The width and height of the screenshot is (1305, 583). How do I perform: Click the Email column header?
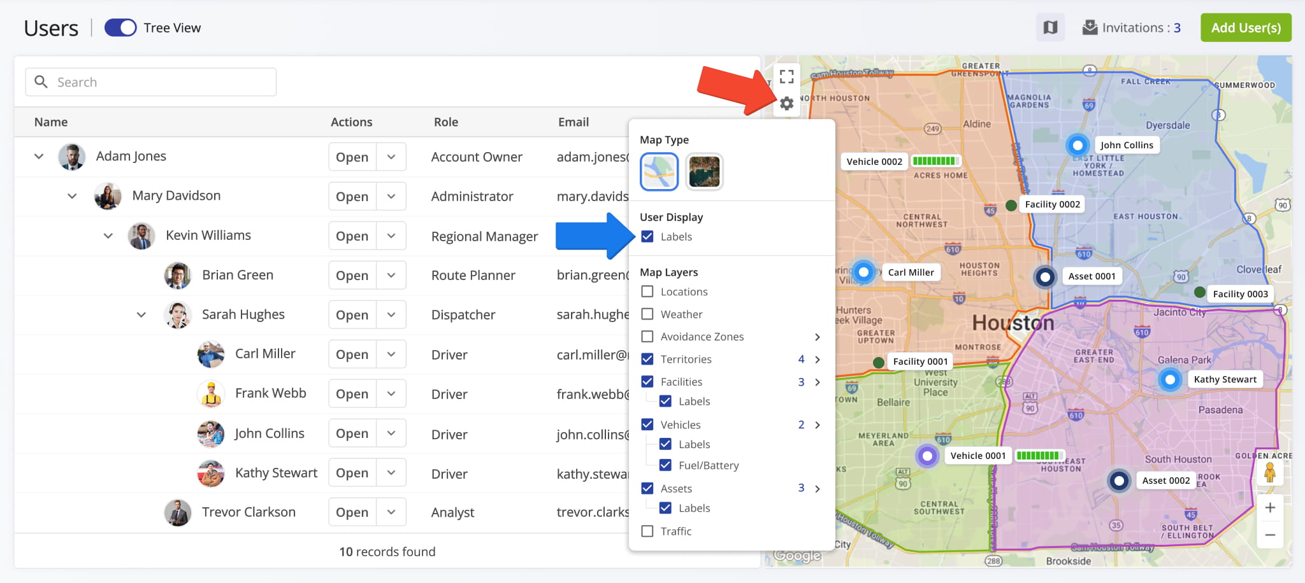click(x=573, y=122)
